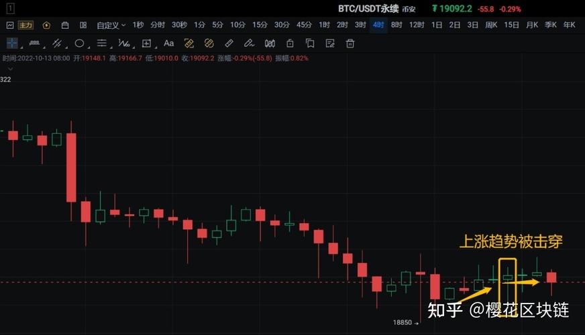This screenshot has height=335, width=585.
Task: Open the BTC/USDT永续 pair title
Action: tap(368, 9)
